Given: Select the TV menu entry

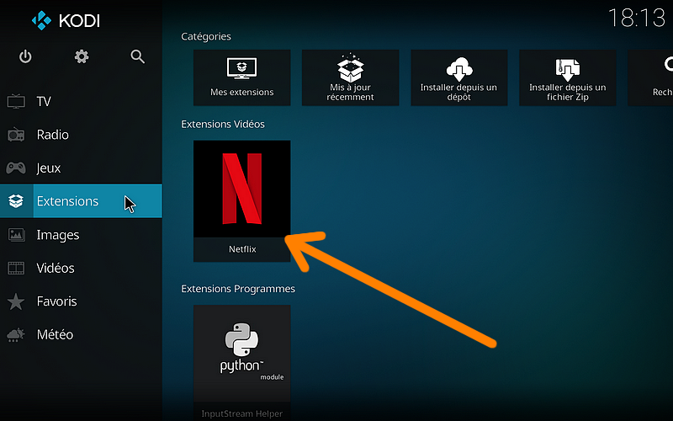Looking at the screenshot, I should pos(81,101).
